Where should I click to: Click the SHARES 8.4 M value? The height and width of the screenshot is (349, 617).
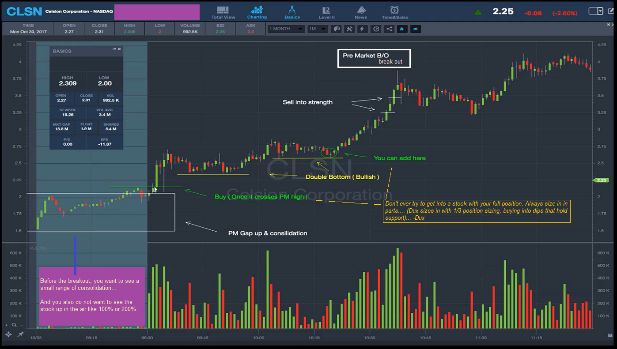(x=111, y=127)
